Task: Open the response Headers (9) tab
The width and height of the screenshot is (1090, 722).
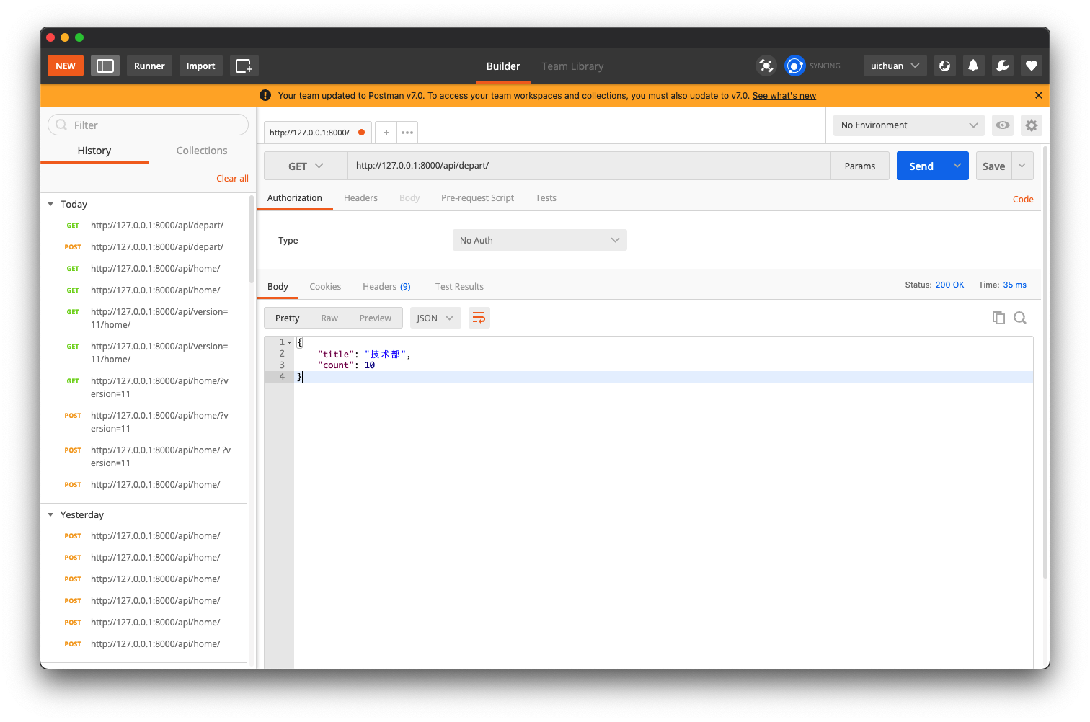Action: point(386,287)
